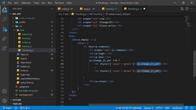Click Synchronize Changes cloud icon in status bar

16,108
